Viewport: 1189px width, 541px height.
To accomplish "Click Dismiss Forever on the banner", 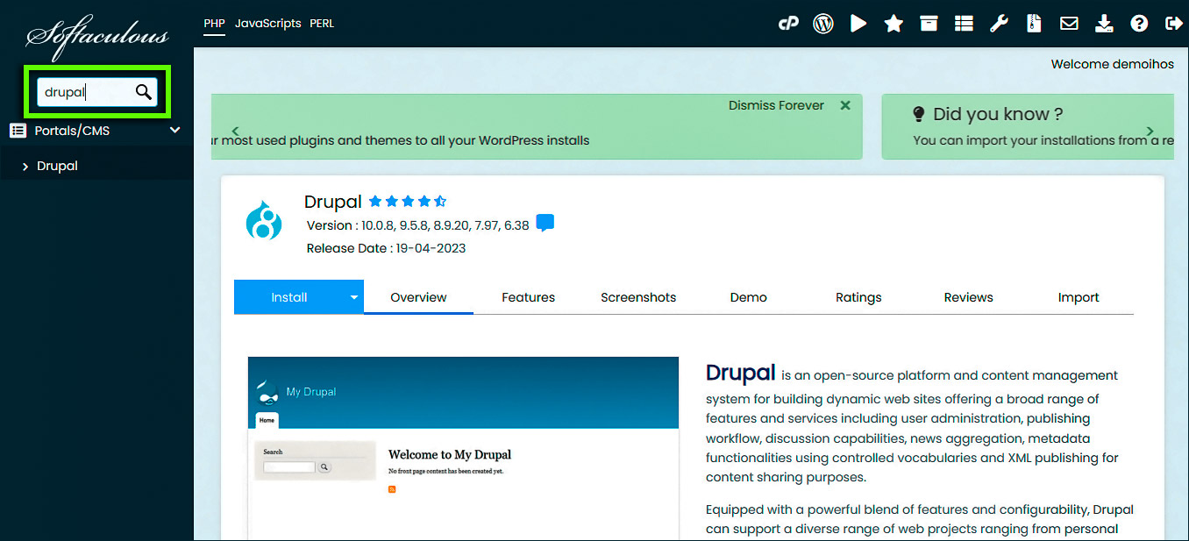I will click(x=775, y=104).
